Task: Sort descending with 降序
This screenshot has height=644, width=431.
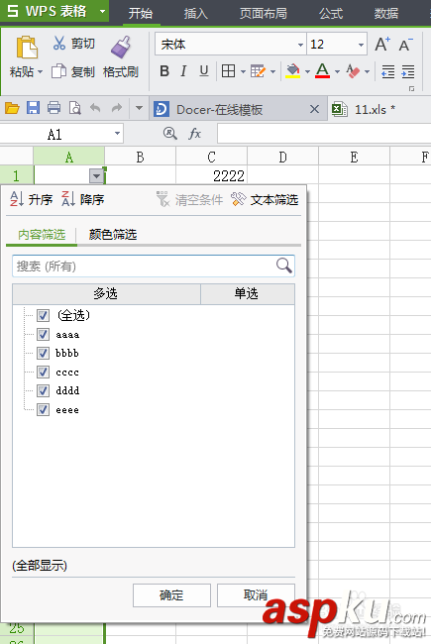Action: pyautogui.click(x=82, y=199)
